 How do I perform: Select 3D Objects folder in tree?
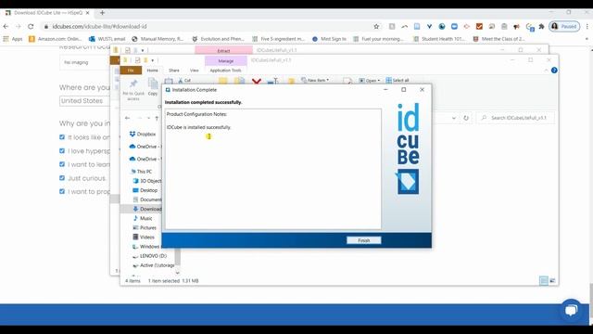pyautogui.click(x=146, y=181)
